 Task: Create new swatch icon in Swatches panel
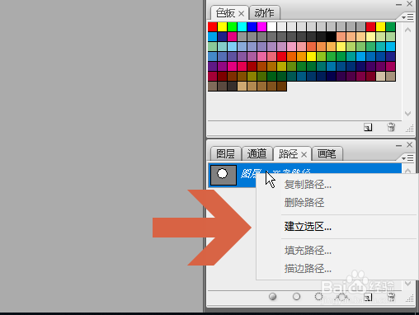coord(368,127)
